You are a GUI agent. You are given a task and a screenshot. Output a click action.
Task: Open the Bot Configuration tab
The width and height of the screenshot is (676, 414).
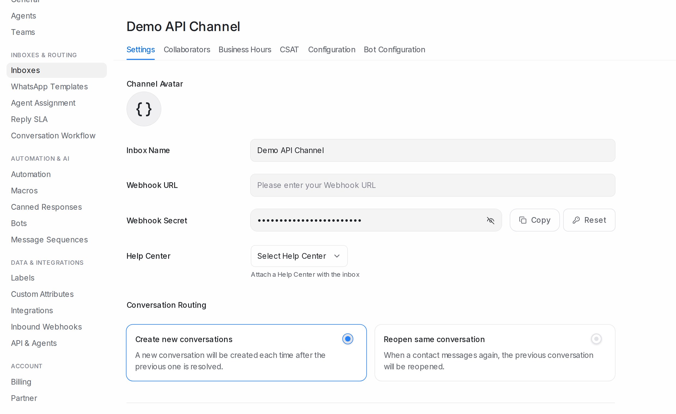point(394,50)
